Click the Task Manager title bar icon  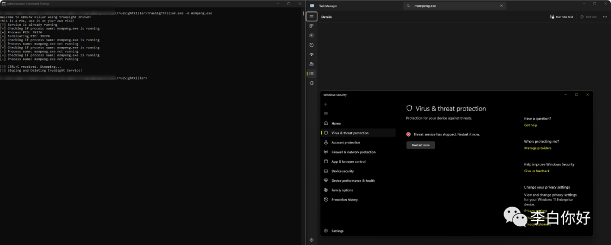[x=312, y=6]
